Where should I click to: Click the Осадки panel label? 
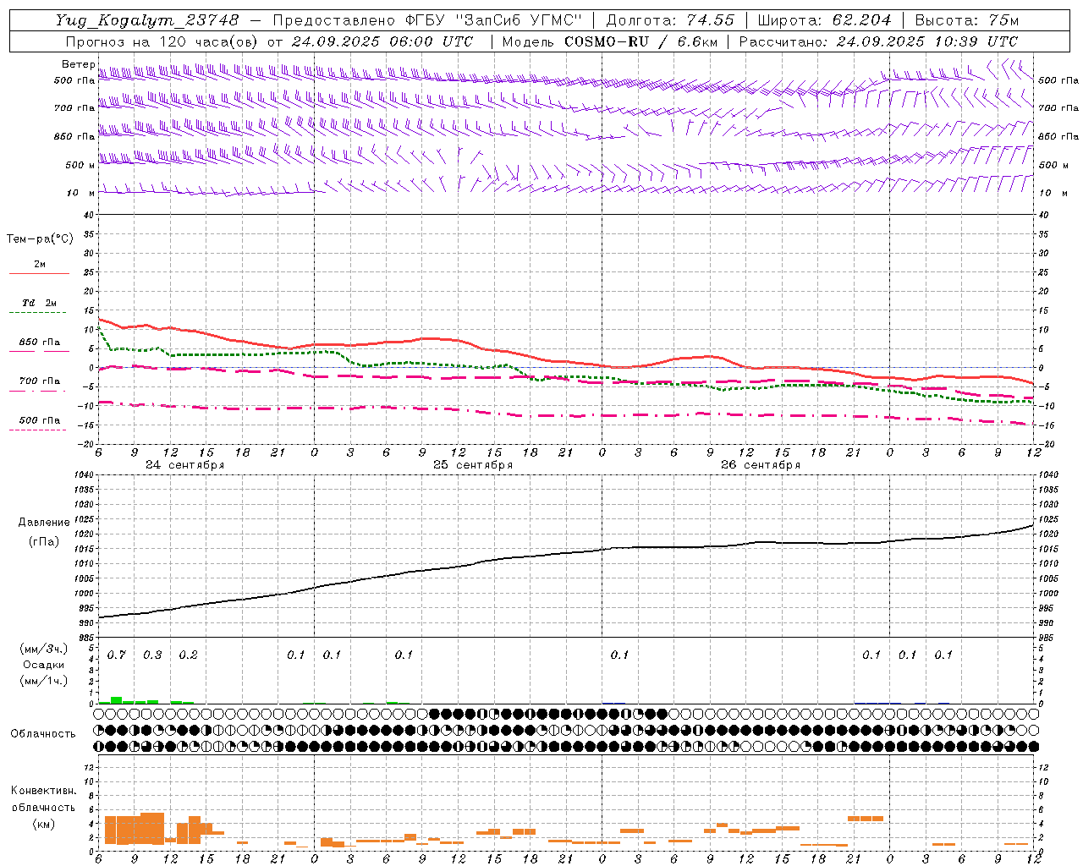coord(44,665)
